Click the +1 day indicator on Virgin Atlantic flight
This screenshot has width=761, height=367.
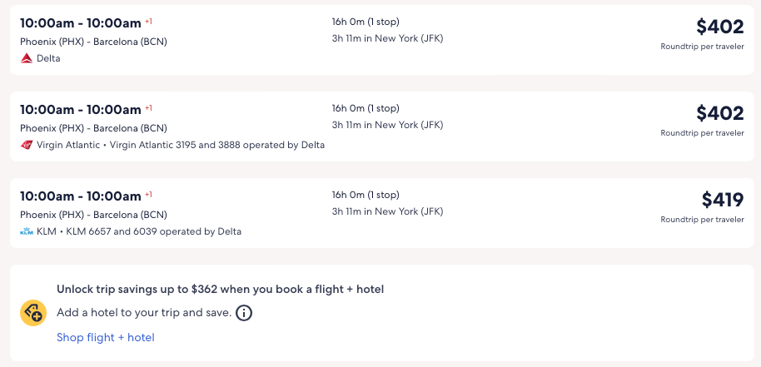(x=148, y=107)
